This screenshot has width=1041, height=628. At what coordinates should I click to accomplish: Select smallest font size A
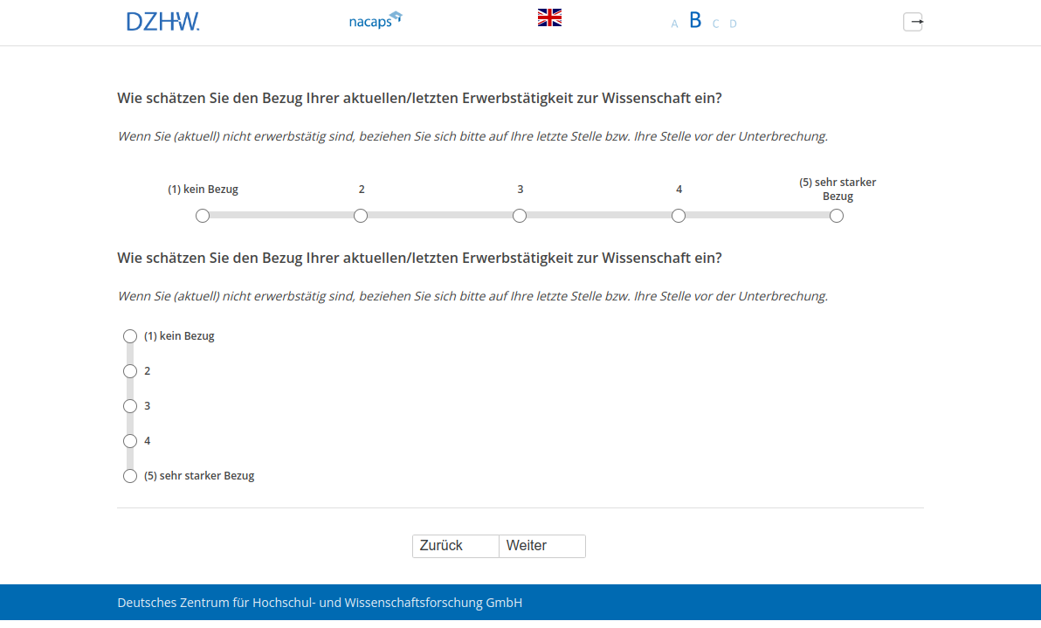point(674,24)
